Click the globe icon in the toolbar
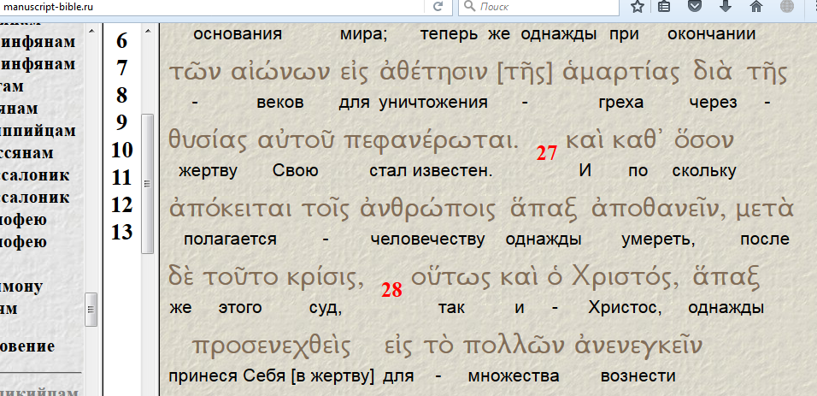 pyautogui.click(x=788, y=7)
